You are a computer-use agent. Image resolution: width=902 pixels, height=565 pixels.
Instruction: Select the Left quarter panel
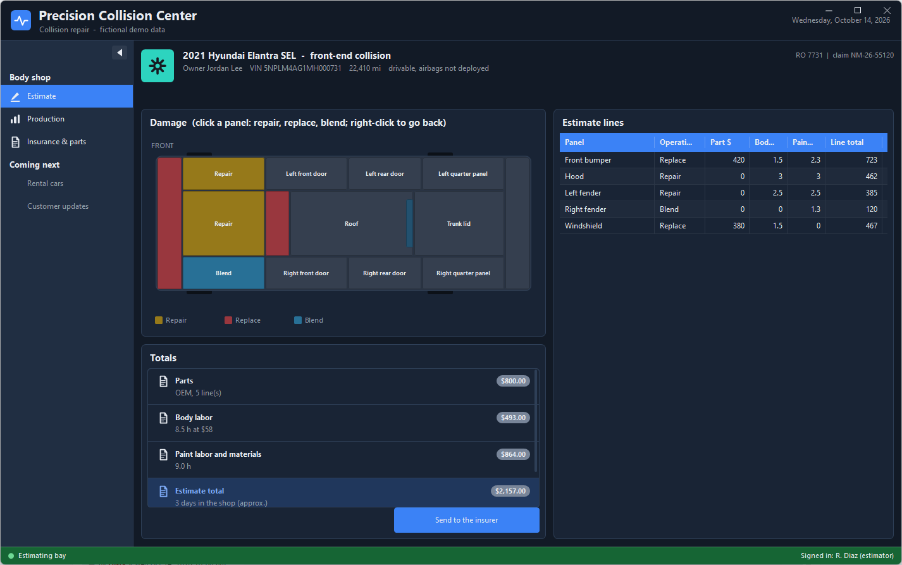point(463,174)
